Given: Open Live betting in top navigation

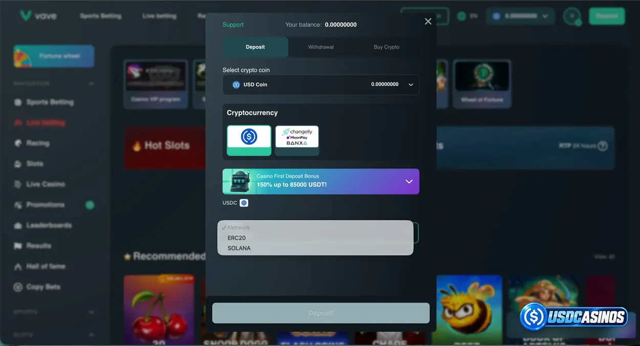Looking at the screenshot, I should 159,16.
